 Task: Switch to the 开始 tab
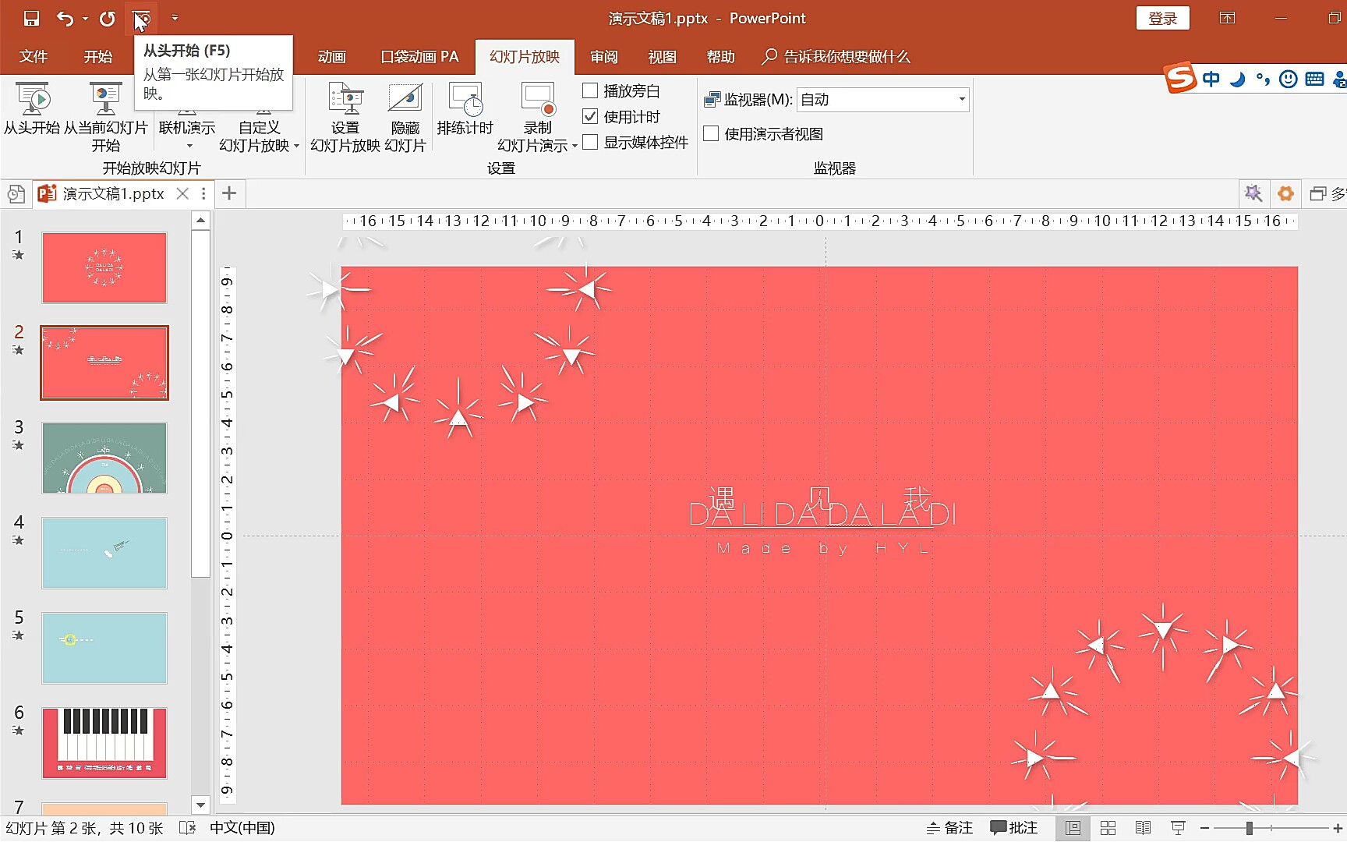(x=98, y=56)
